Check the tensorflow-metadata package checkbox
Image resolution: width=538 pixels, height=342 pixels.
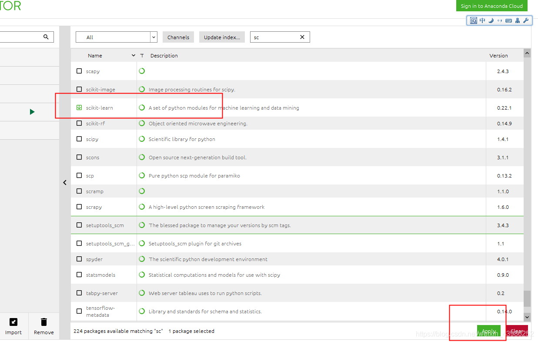79,311
